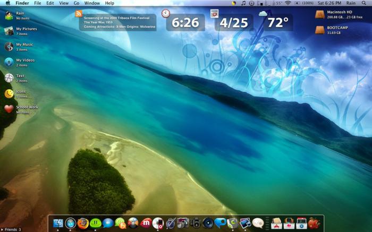Click the 72° weather widget
This screenshot has width=372, height=232.
pos(277,22)
